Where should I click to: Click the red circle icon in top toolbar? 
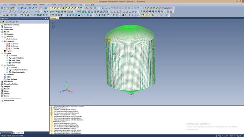pos(87,8)
